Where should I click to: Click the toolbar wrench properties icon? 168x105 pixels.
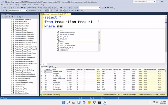pos(106,8)
